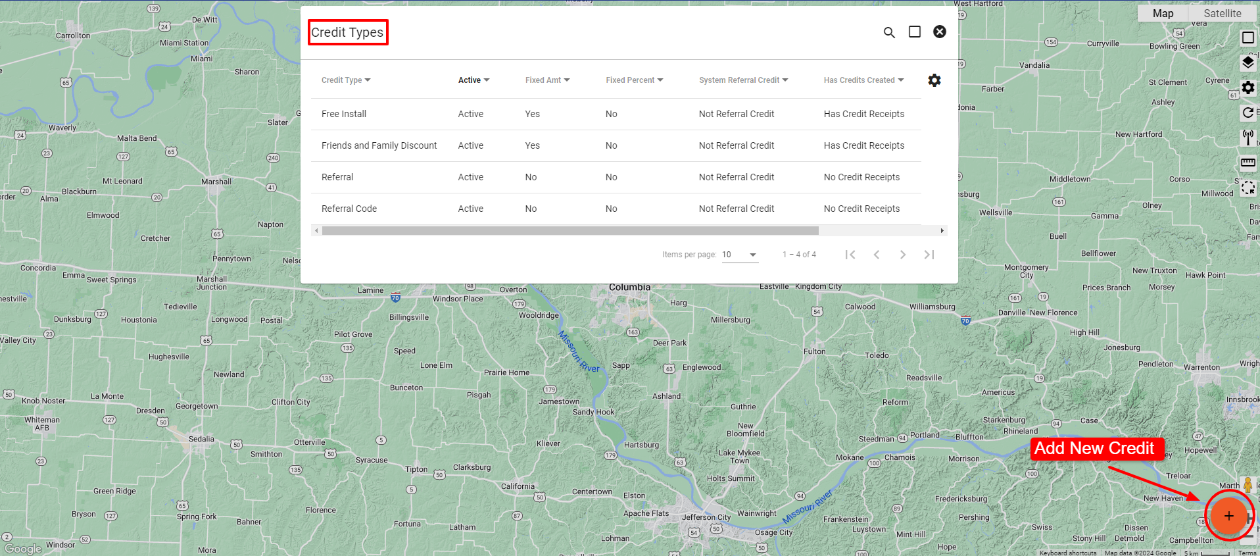Go to the first page of results
The height and width of the screenshot is (556, 1260).
point(850,255)
